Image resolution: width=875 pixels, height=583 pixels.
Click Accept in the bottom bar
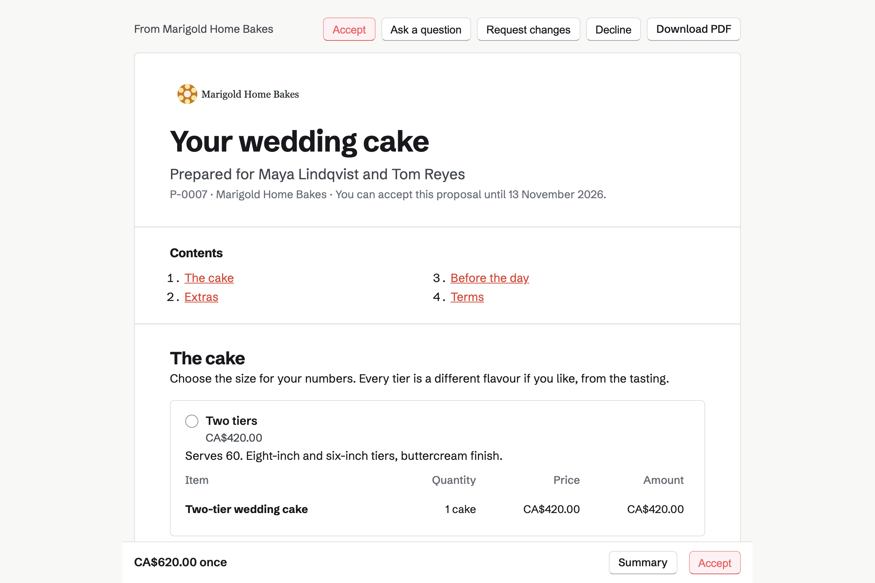[714, 563]
